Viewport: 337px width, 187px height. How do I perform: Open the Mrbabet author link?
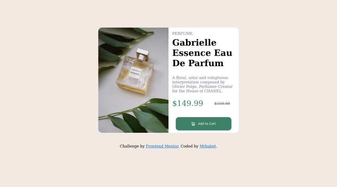[207, 146]
